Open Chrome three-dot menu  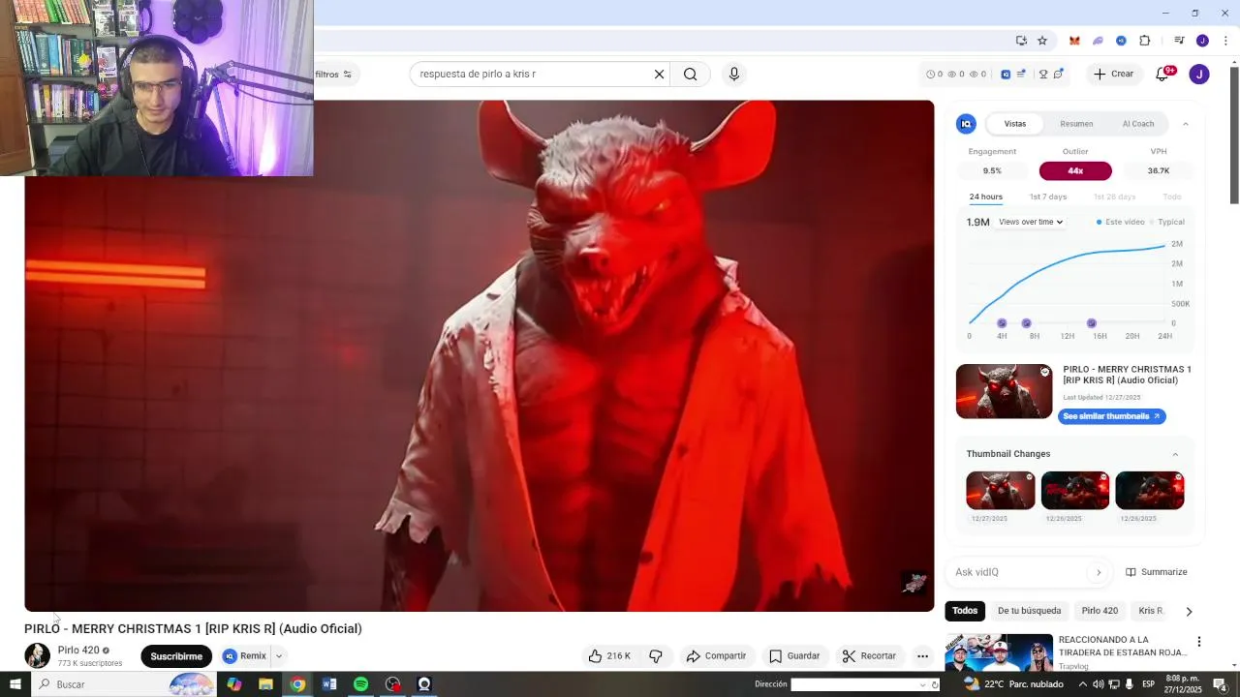coord(1225,41)
